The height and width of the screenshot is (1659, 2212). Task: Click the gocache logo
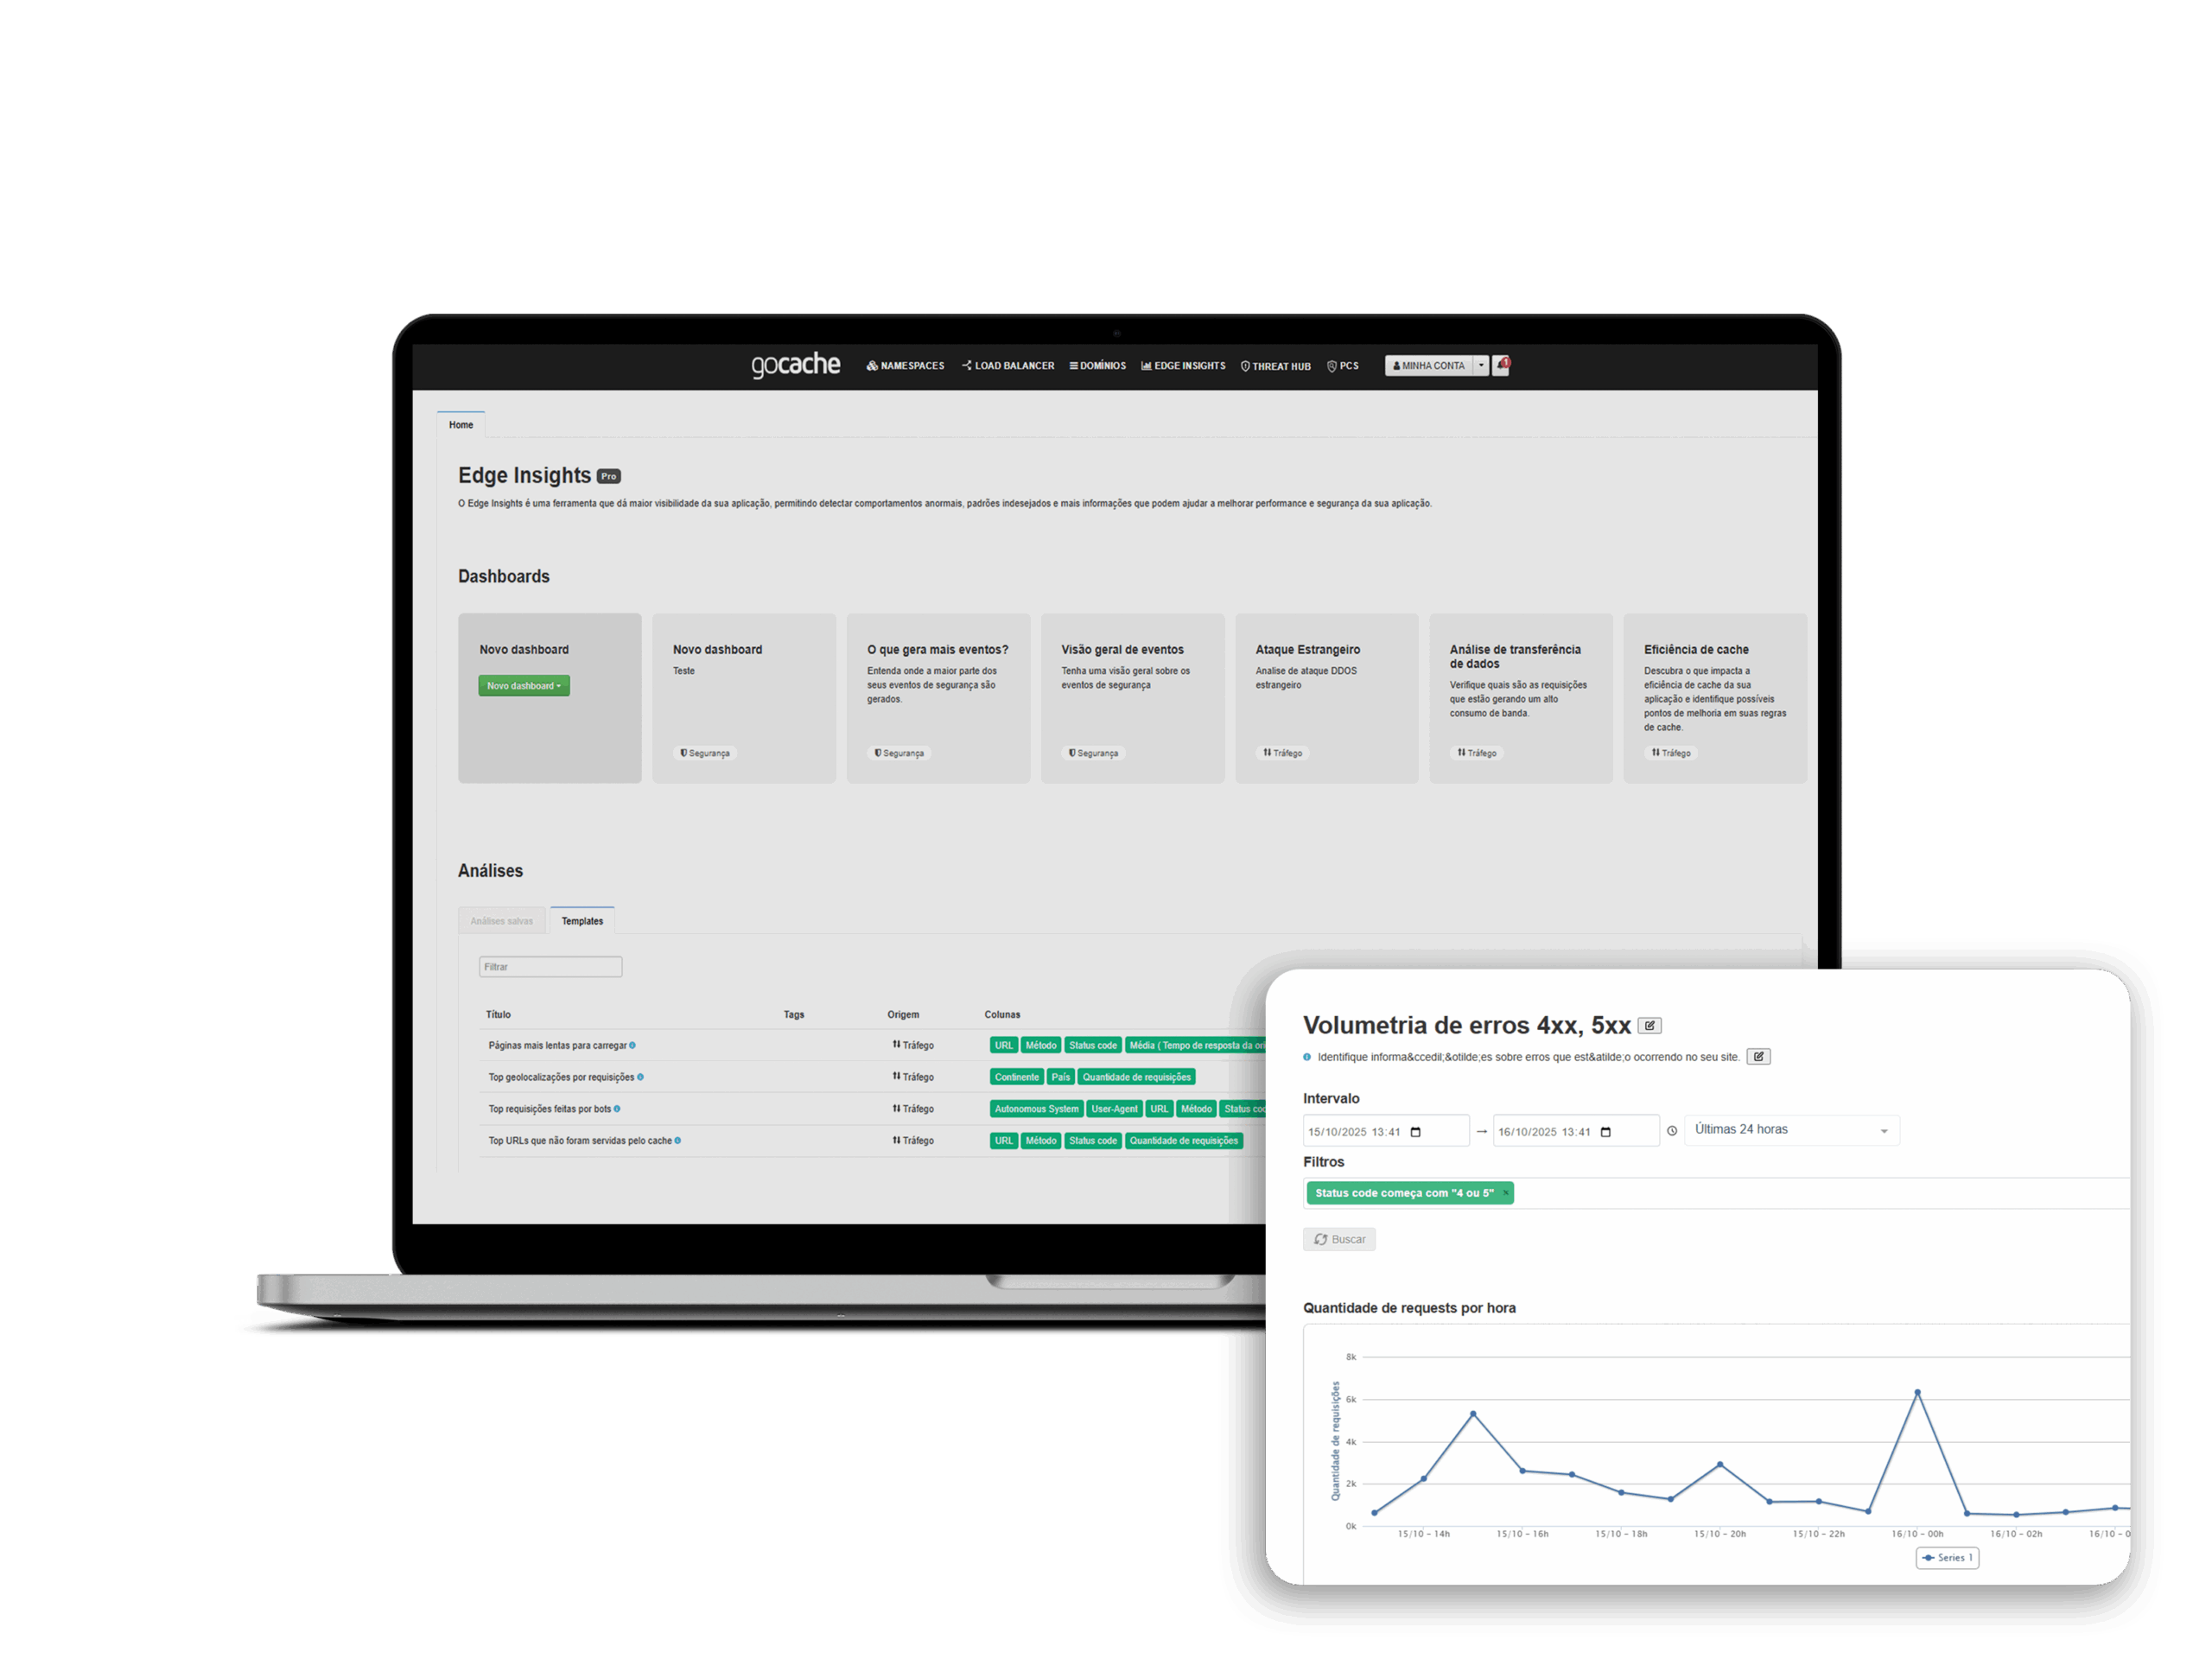click(795, 364)
